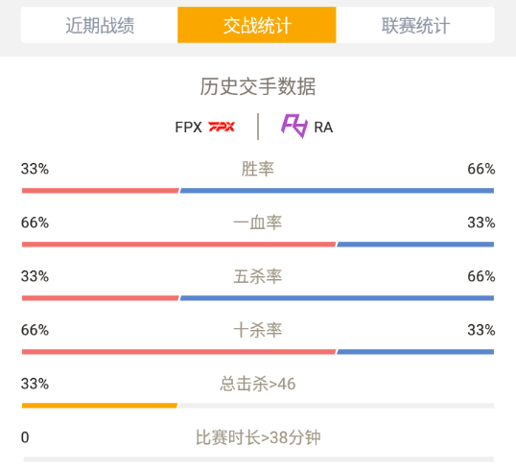Open the 近期战绩 tab
This screenshot has height=469, width=516.
100,25
